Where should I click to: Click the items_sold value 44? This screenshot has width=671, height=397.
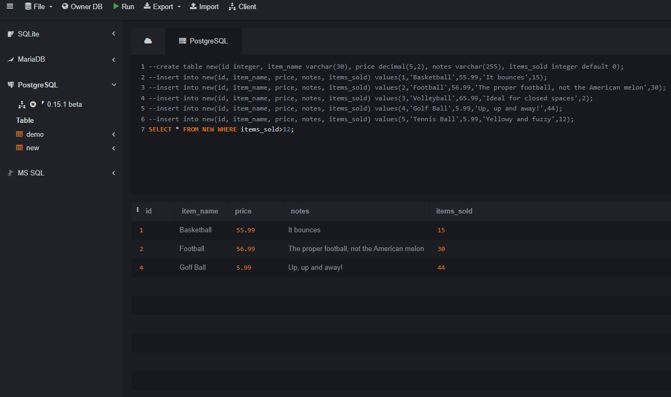[x=441, y=268]
